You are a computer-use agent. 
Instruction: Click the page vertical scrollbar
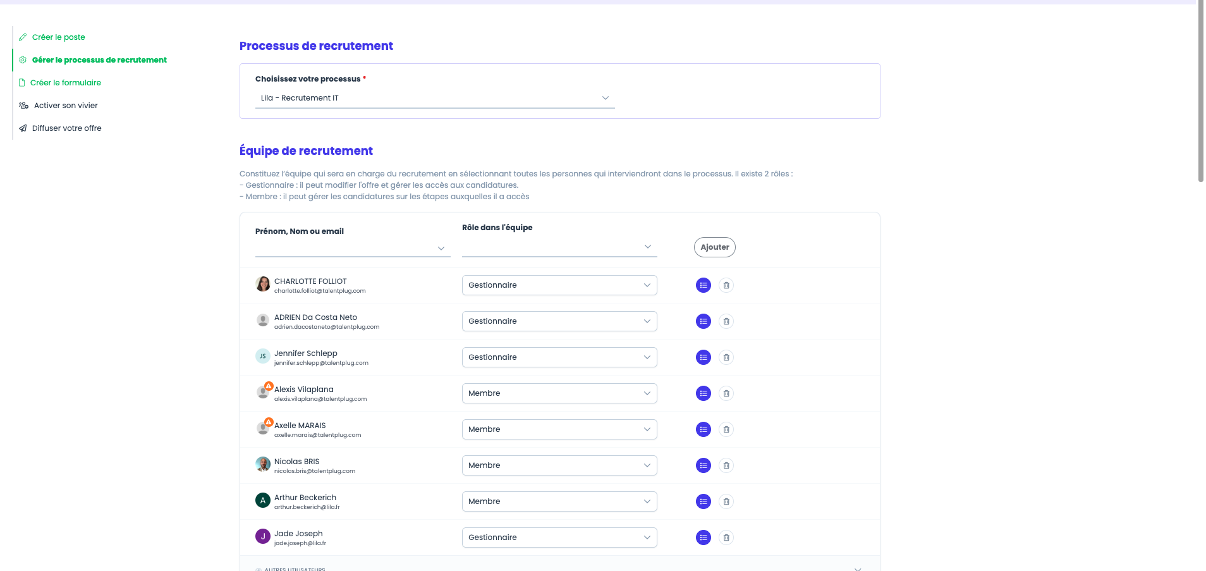1201,92
